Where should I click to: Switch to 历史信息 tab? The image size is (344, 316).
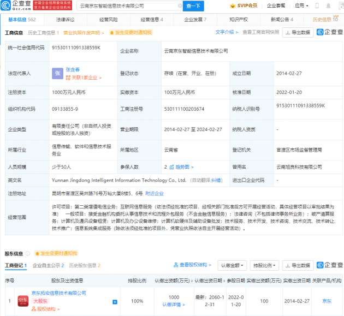325,20
